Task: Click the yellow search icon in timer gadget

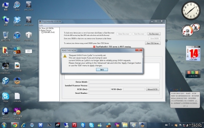Action: [x=197, y=72]
